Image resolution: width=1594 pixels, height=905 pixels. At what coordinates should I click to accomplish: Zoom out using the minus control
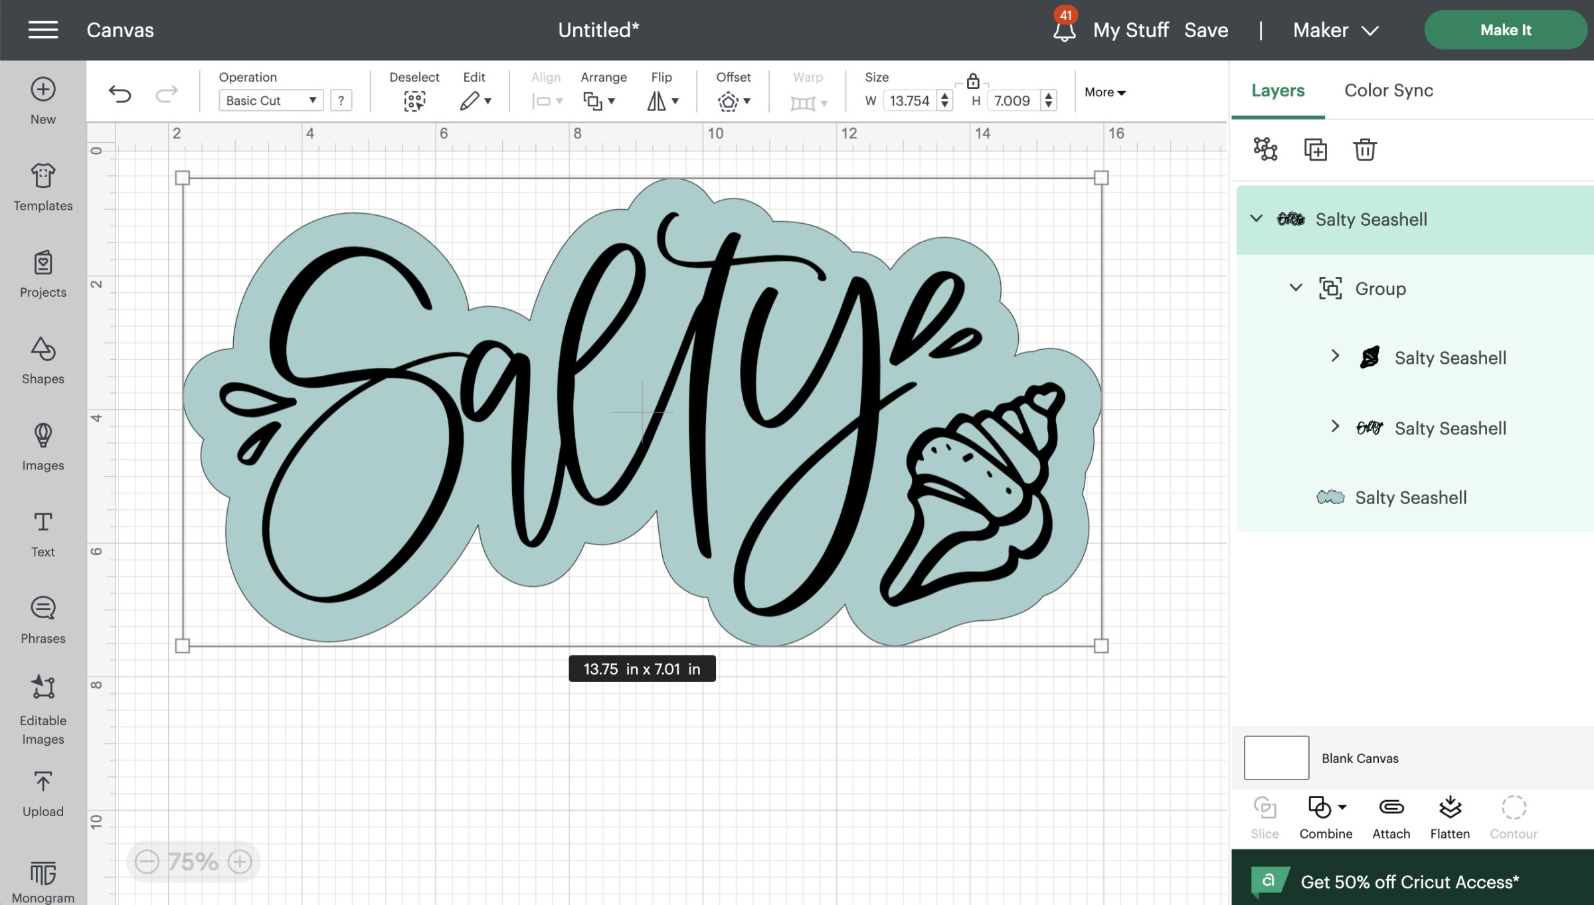point(147,861)
